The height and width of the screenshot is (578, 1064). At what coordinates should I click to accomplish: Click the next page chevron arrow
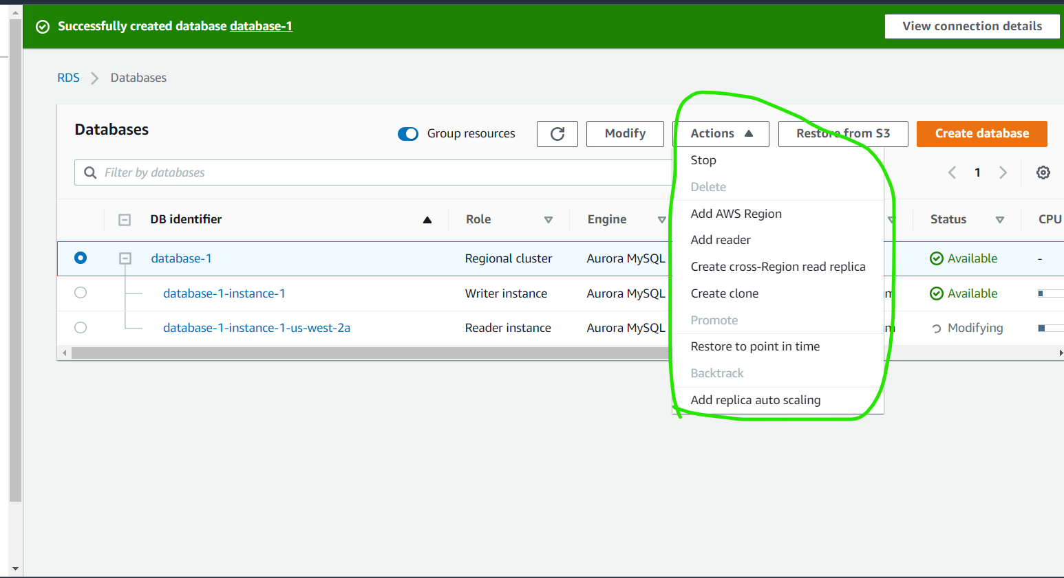pyautogui.click(x=1003, y=172)
